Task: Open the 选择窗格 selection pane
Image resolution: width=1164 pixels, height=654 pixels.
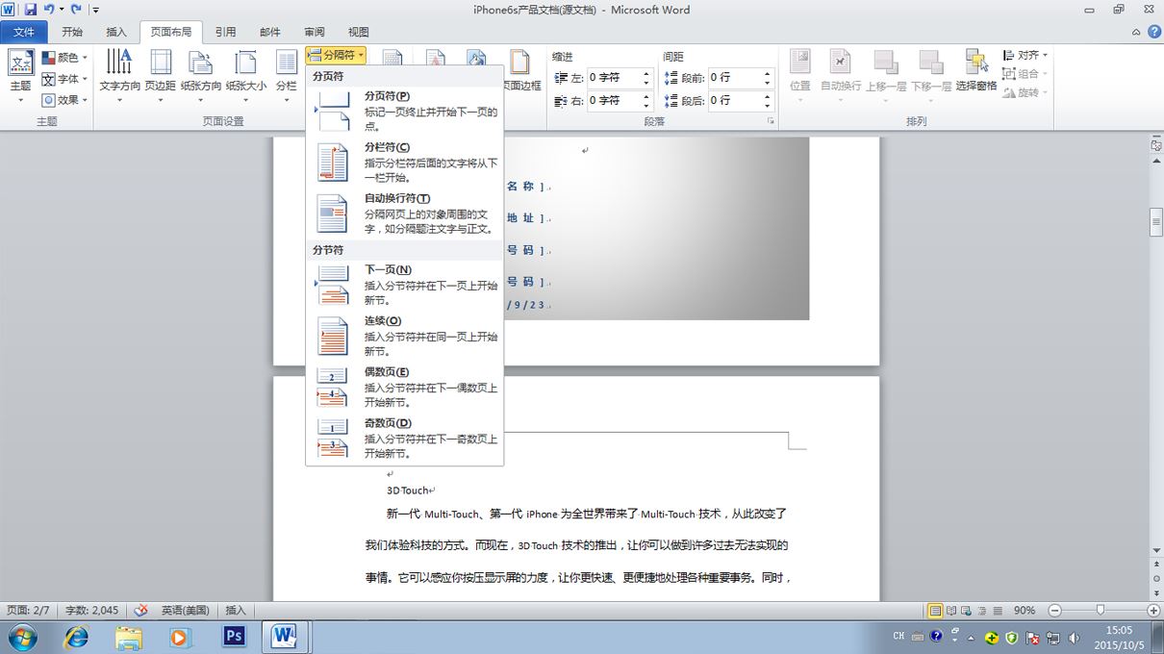Action: tap(976, 71)
